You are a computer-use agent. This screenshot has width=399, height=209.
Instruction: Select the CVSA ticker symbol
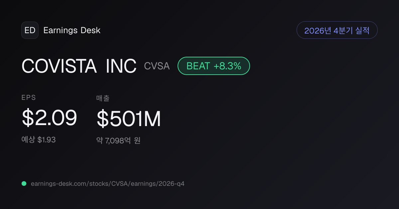(157, 66)
